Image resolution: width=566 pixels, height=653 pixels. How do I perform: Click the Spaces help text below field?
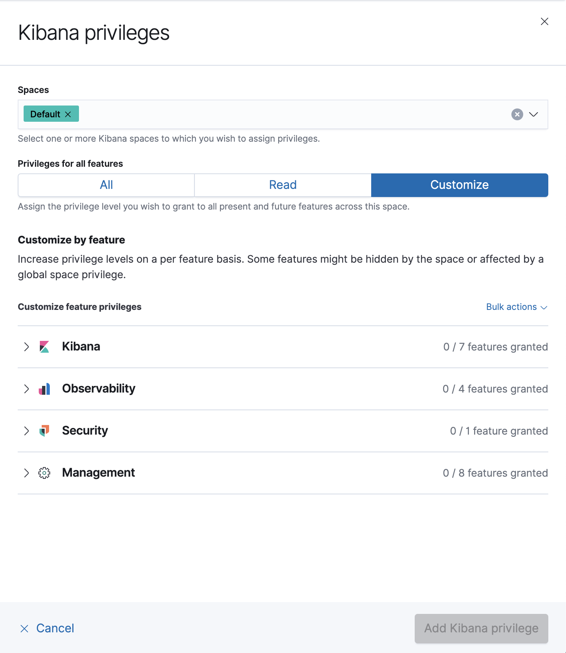169,139
